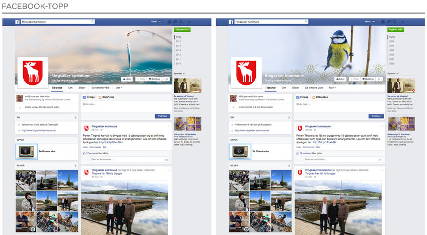Image resolution: width=427 pixels, height=235 pixels.
Task: Click Melding button on fishing-rod cover
Action: (155, 79)
